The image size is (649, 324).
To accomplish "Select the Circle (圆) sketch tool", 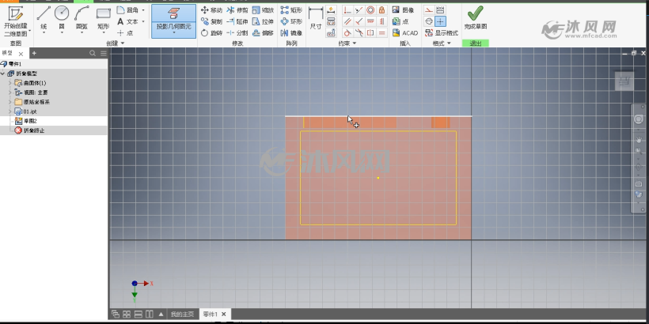I will [x=62, y=17].
